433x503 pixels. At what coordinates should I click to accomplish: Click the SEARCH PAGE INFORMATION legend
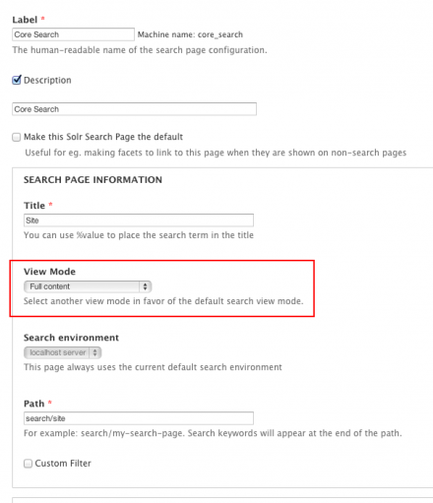93,180
